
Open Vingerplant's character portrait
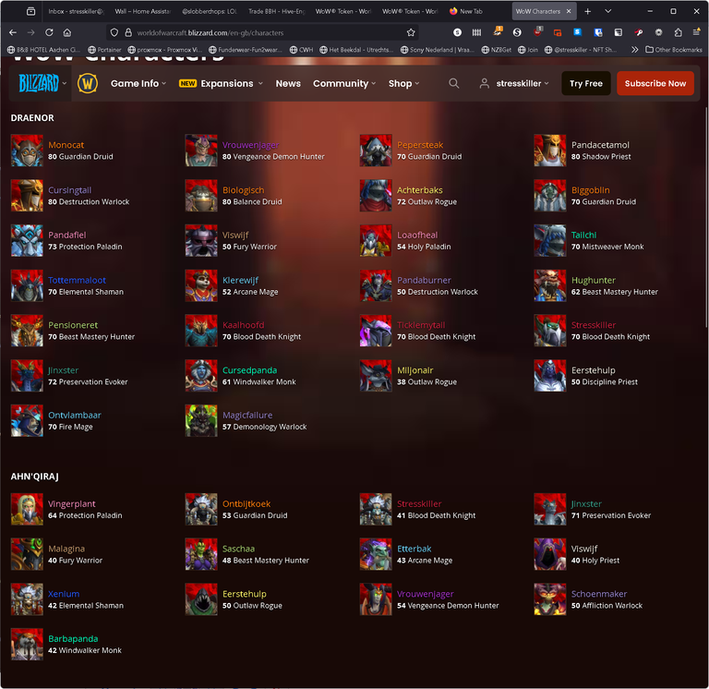click(x=27, y=509)
